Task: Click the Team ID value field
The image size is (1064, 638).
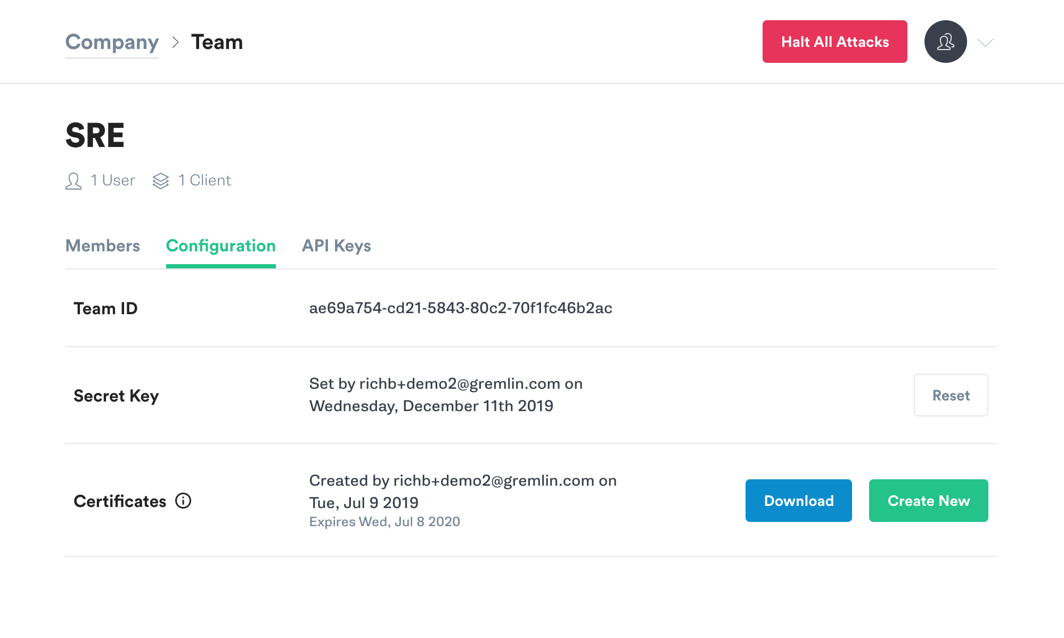Action: pos(461,308)
